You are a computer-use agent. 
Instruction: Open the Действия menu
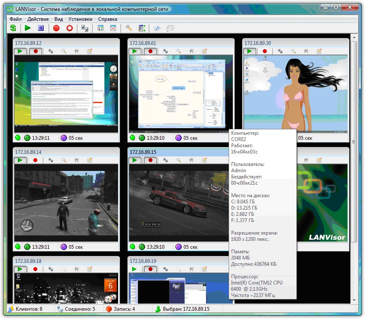(x=38, y=19)
